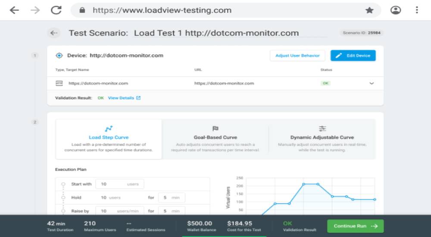Click the https://dotcom-monitor.com URL cell
The image size is (431, 237).
[x=224, y=83]
